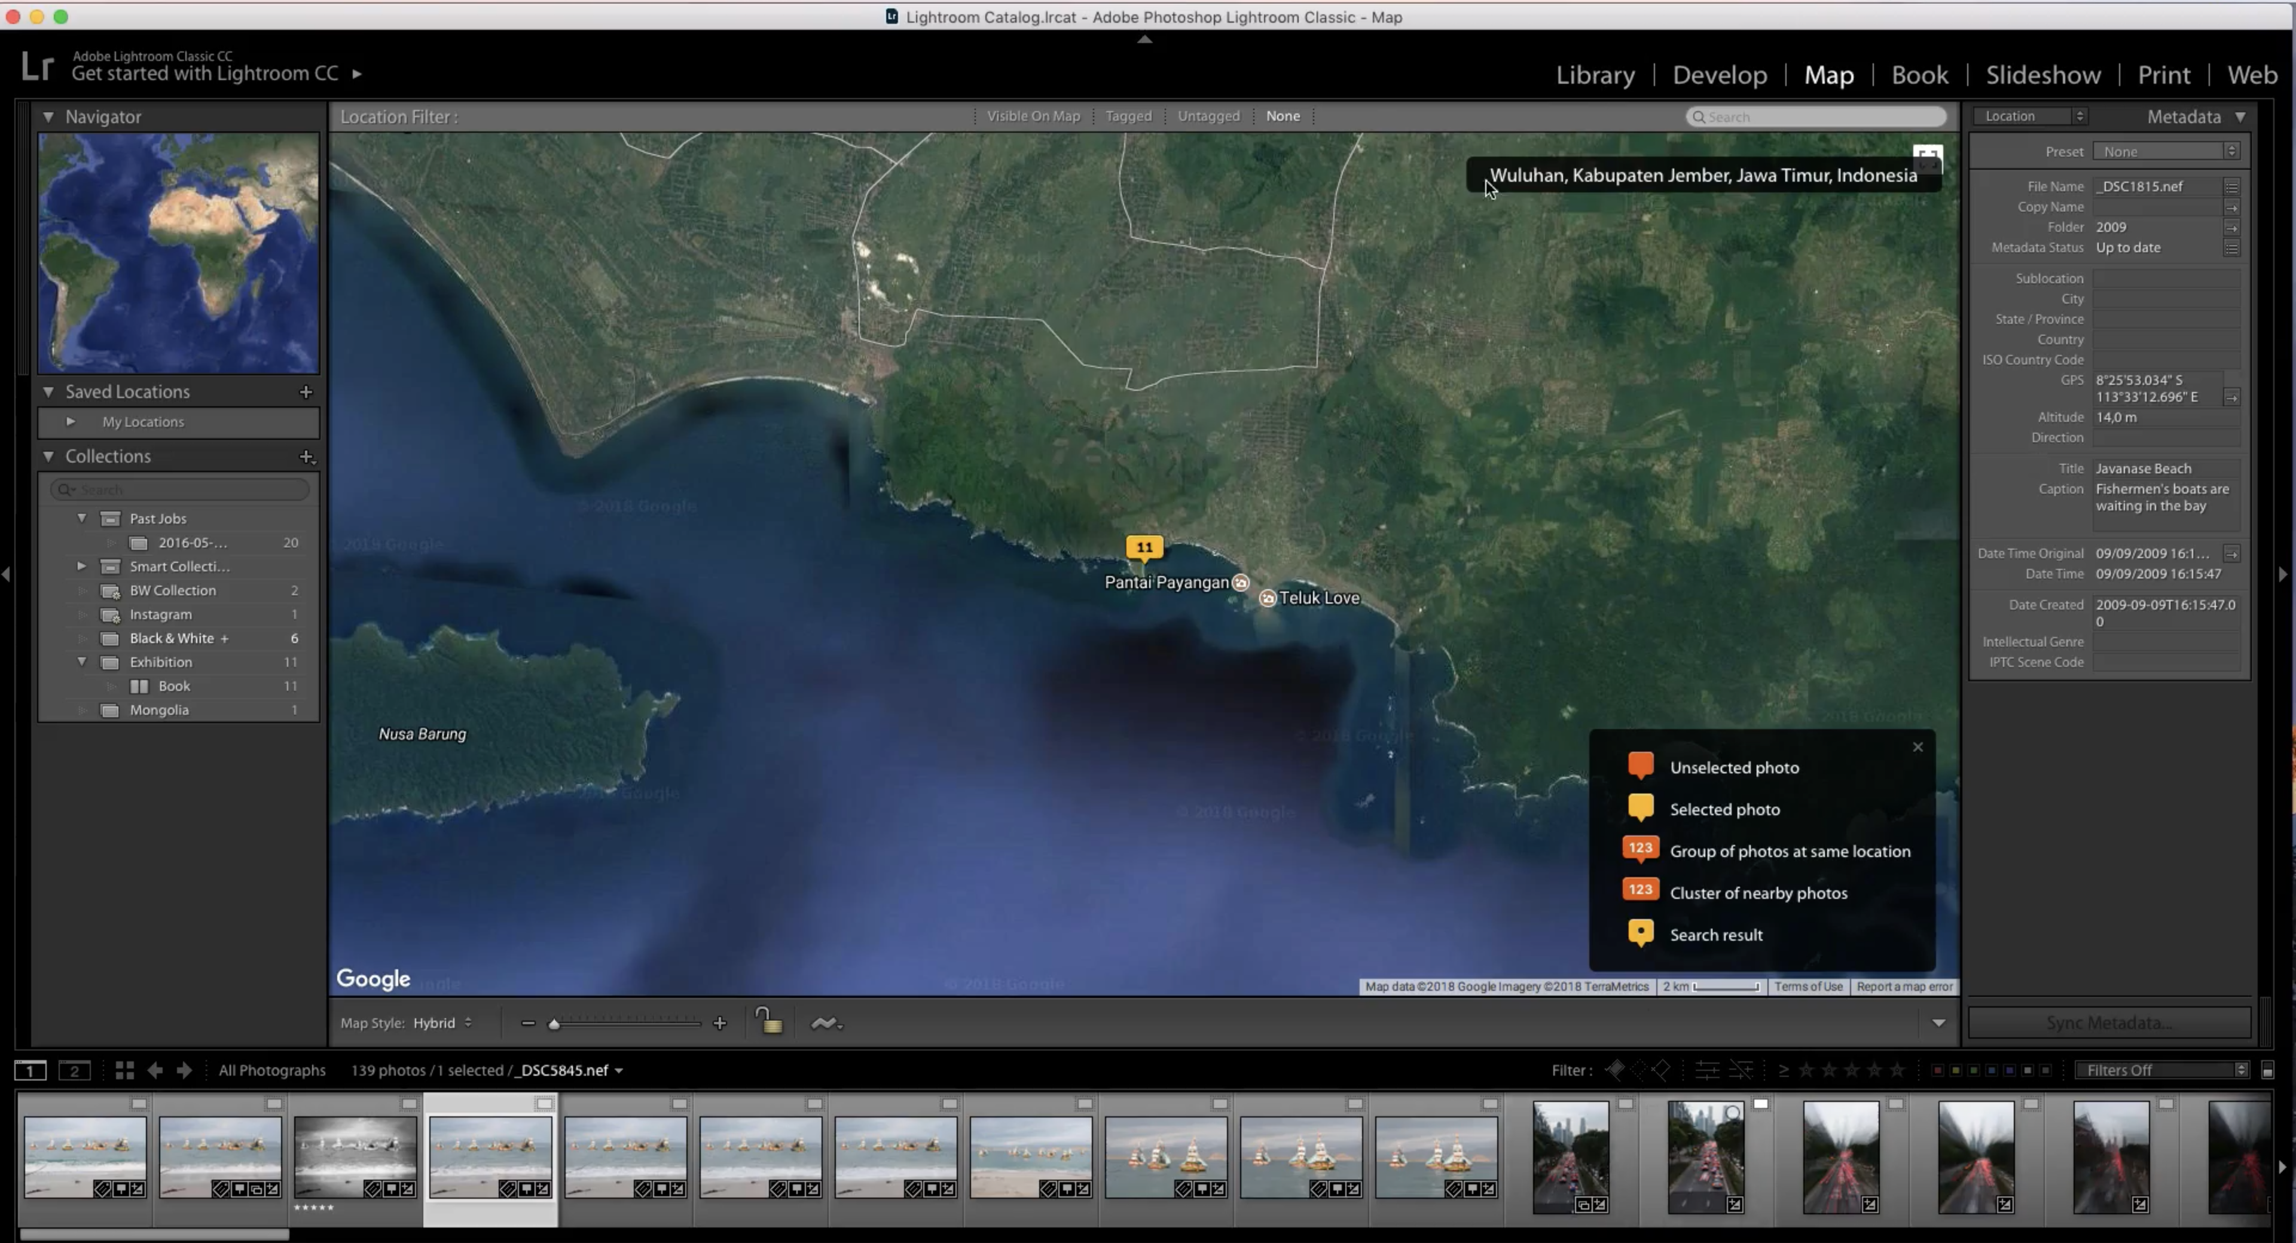Click the unedited photos filter icon
Screen dimensions: 2296x1243
(1741, 1070)
